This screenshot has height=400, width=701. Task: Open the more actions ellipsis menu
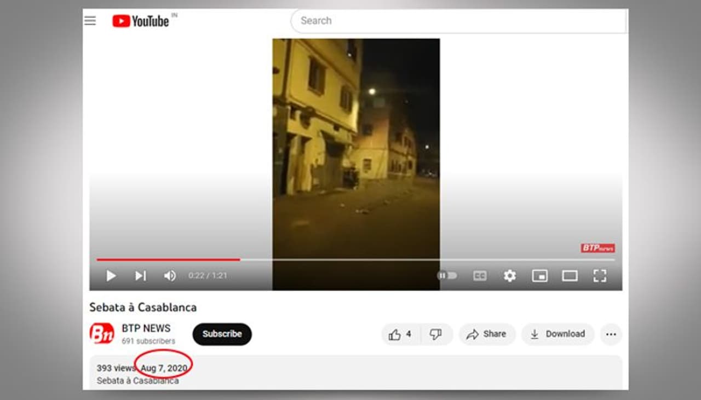point(611,334)
